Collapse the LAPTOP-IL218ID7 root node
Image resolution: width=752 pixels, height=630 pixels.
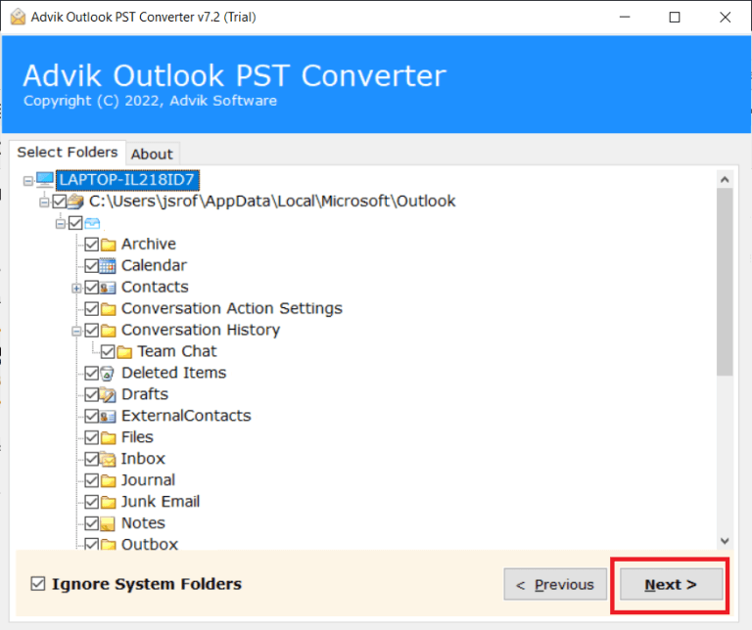tap(28, 181)
